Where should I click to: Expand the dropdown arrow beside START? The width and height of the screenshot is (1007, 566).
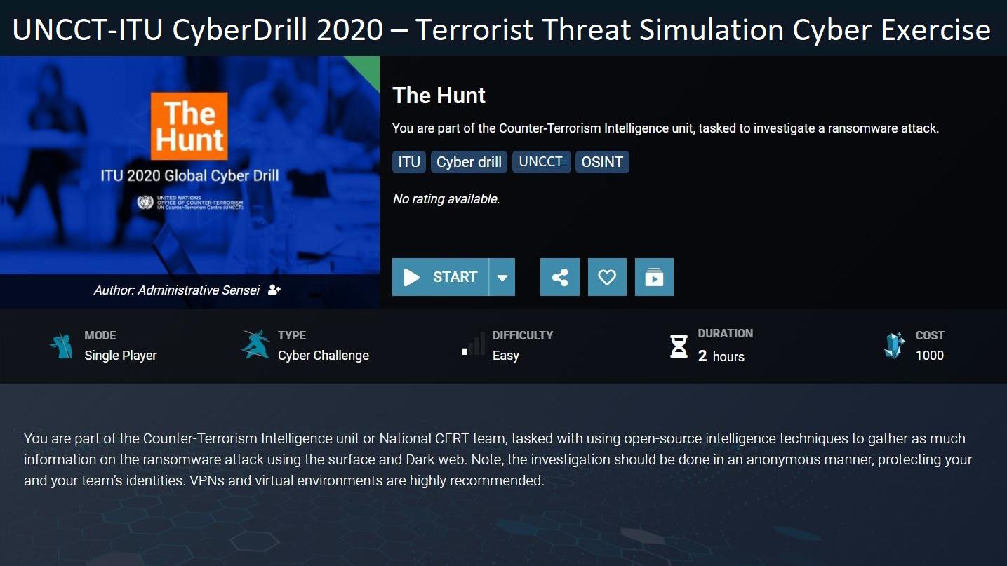pos(502,277)
